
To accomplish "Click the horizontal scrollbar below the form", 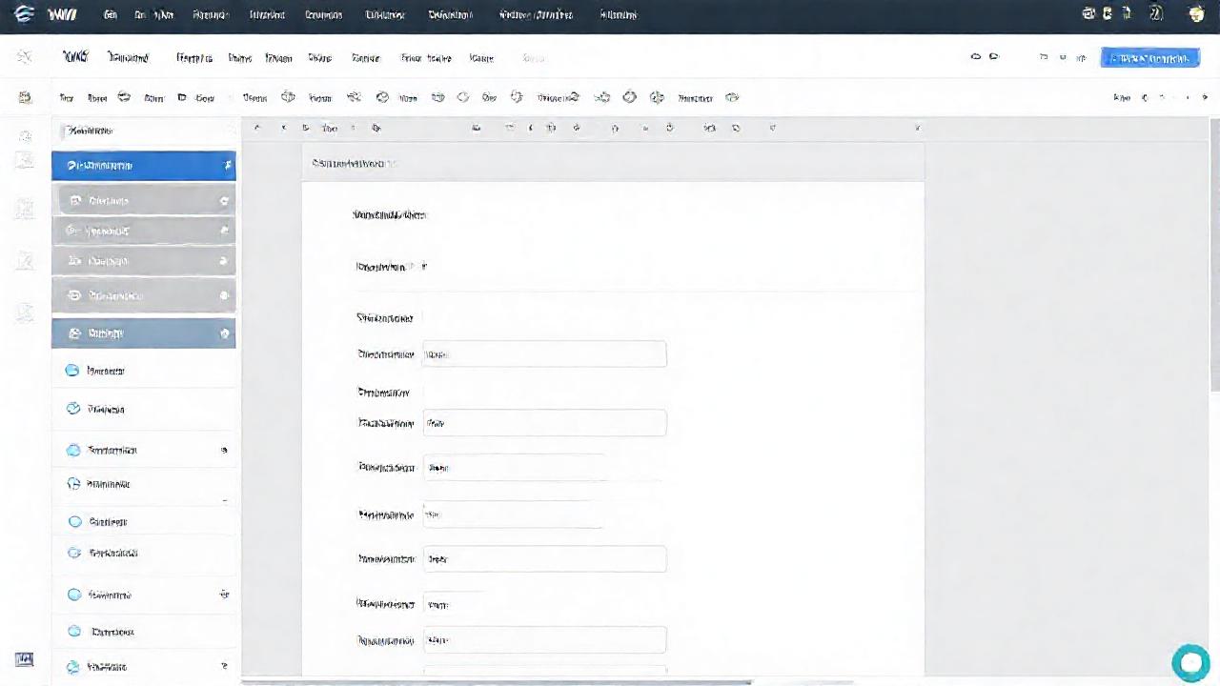I will click(496, 681).
